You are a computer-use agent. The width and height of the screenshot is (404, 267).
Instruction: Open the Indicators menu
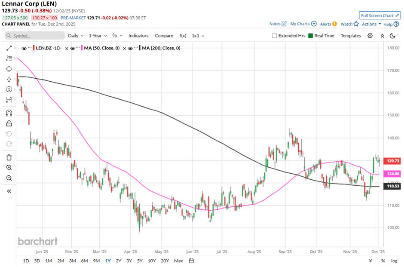[x=138, y=36]
